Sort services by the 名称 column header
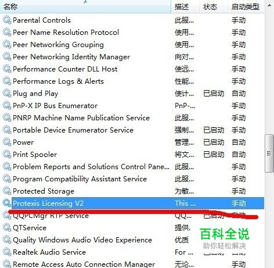Screen dimensions: 274x268 click(85, 6)
